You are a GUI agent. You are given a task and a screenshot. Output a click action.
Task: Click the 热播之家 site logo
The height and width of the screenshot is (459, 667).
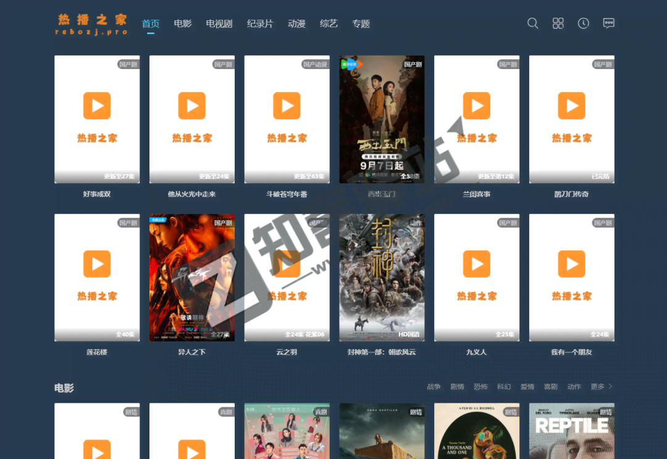tap(91, 23)
